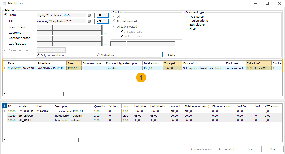Click right scroll arrow of the upper grid
The image size is (285, 154).
(280, 94)
